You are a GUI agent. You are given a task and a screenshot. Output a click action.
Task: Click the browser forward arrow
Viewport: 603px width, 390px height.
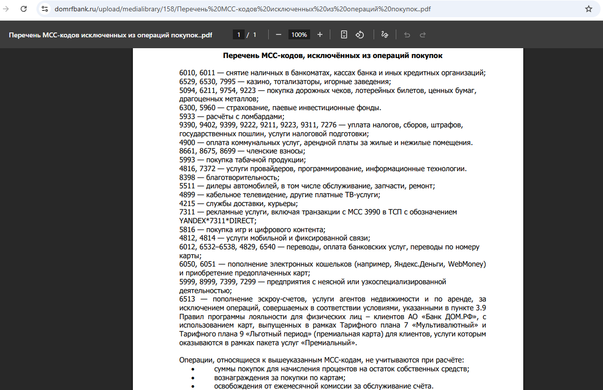point(5,9)
